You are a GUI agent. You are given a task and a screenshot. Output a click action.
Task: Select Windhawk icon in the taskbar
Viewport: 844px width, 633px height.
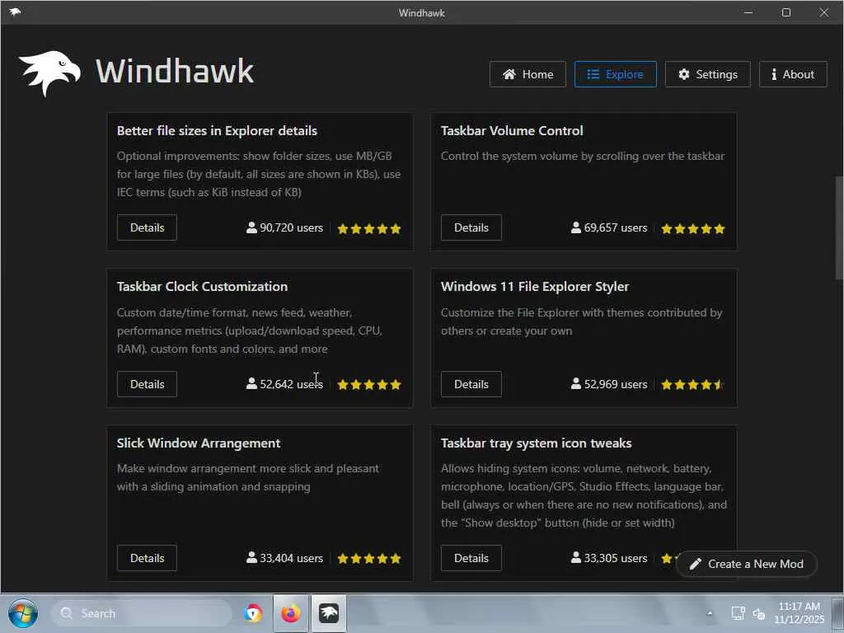click(329, 613)
